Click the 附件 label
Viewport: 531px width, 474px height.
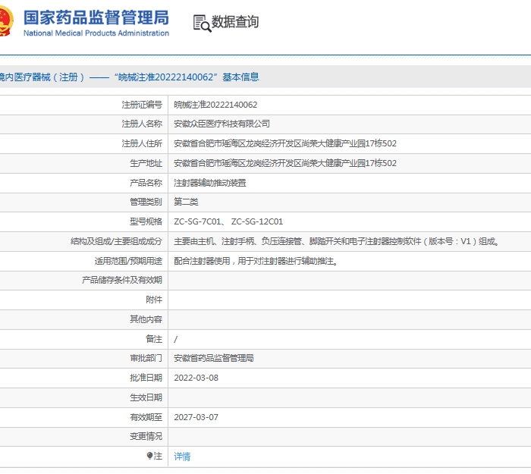click(x=154, y=300)
